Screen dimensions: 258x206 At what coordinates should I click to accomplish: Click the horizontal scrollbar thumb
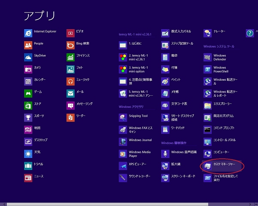pyautogui.click(x=107, y=204)
